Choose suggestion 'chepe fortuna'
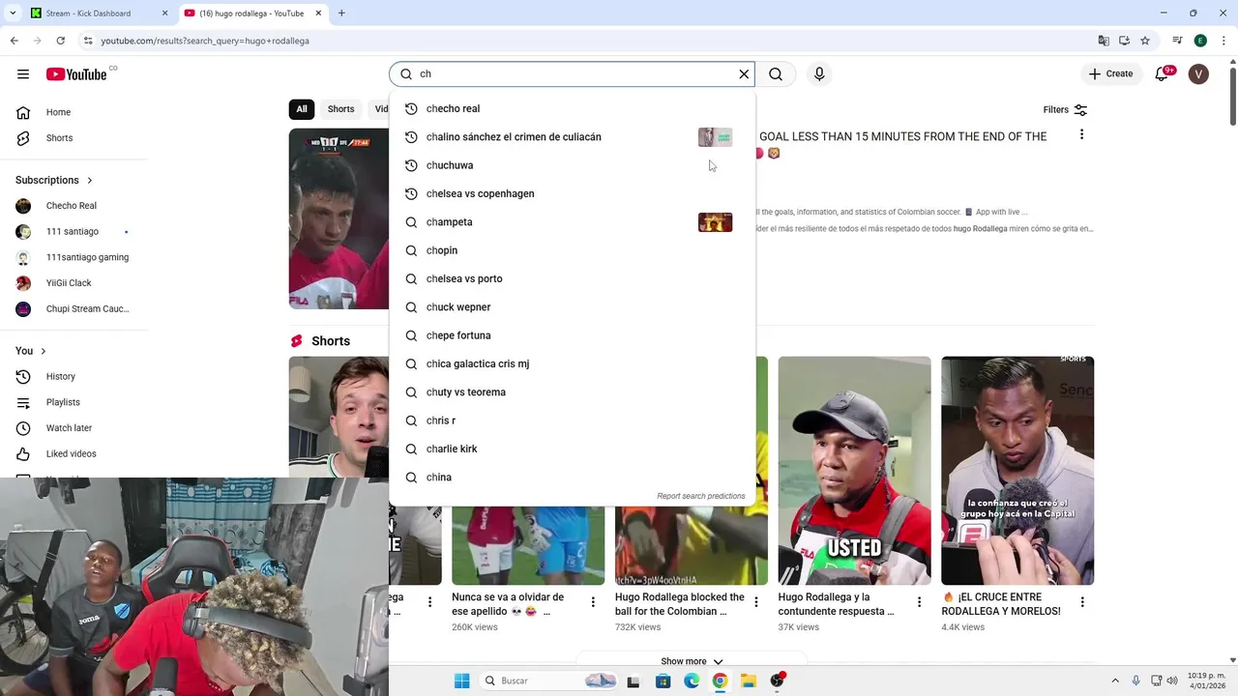Screen dimensions: 1238x696 (x=572, y=335)
